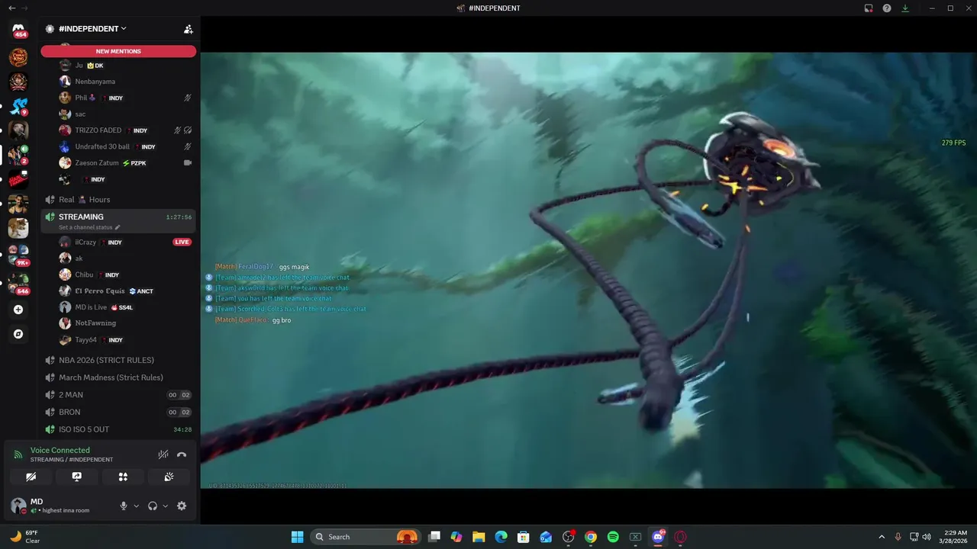Jump to NEW MENTIONS
The width and height of the screenshot is (977, 549).
pyautogui.click(x=118, y=51)
